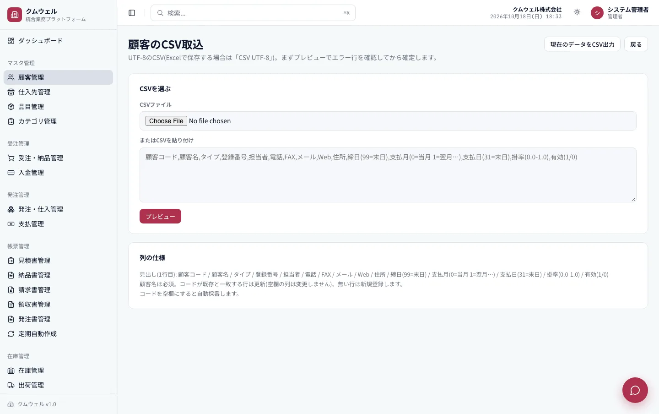The width and height of the screenshot is (659, 414).
Task: Click the textarea resize handle corner
Action: coord(633,199)
